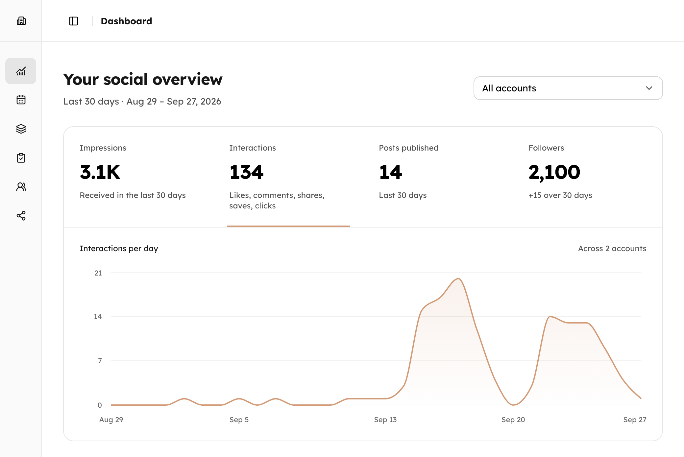
Task: Click the 3.1K impressions value
Action: click(x=100, y=172)
